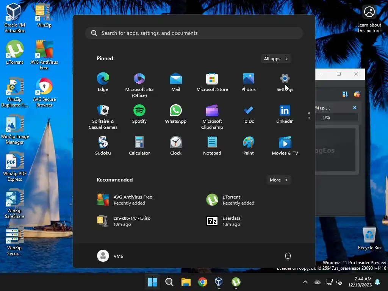Image resolution: width=388 pixels, height=291 pixels.
Task: Open the Photos app
Action: [x=249, y=82]
